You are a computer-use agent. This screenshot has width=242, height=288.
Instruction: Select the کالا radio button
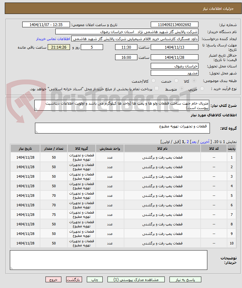pos(194,81)
